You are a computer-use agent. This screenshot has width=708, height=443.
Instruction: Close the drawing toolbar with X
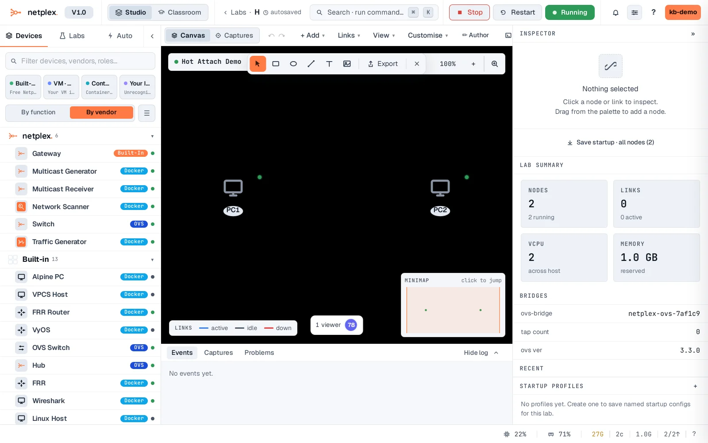coord(417,64)
